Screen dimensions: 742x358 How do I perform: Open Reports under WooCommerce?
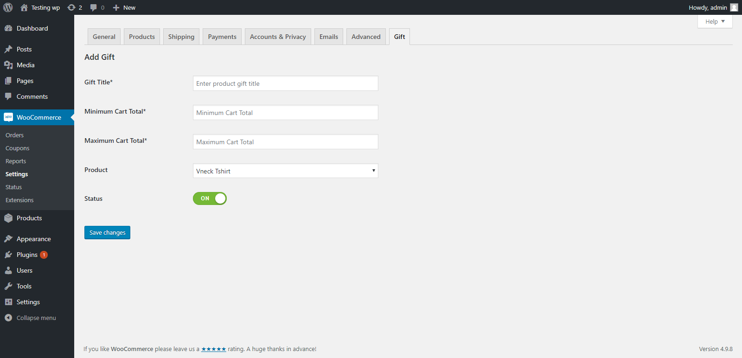pos(16,161)
